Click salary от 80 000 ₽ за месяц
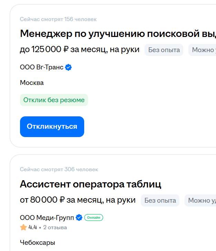Viewport: 216px width, 251px height. tap(78, 200)
